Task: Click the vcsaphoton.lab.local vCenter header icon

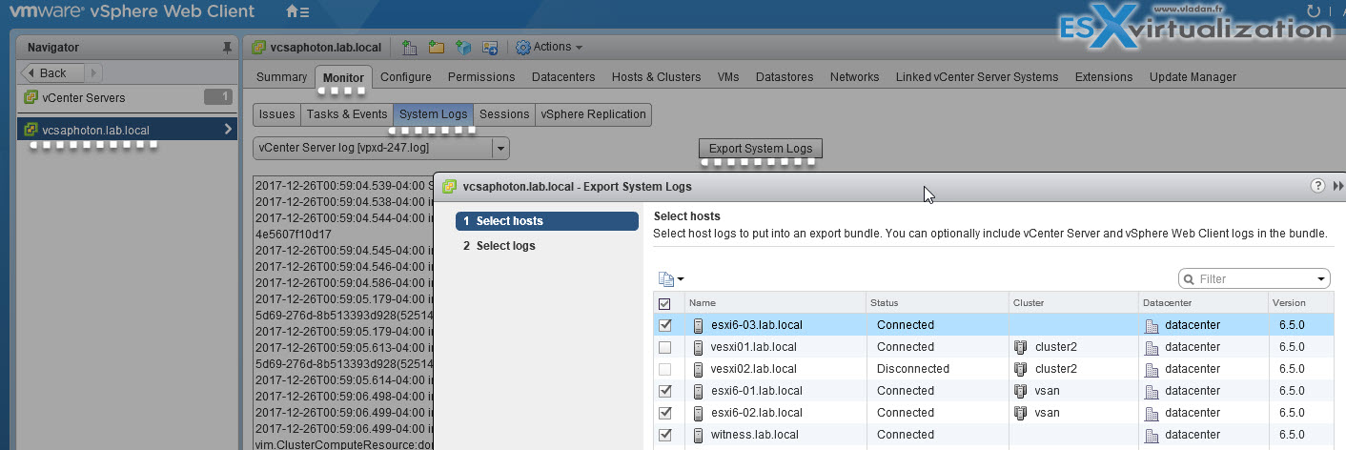Action: click(x=257, y=47)
